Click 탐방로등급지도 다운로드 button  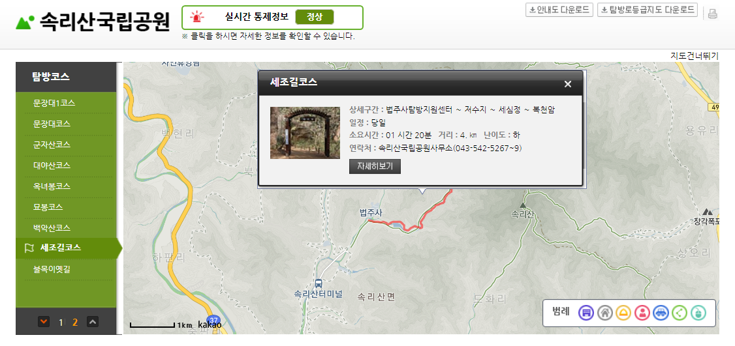pos(648,10)
